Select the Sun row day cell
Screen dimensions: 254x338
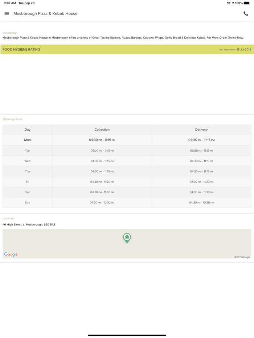click(x=28, y=202)
